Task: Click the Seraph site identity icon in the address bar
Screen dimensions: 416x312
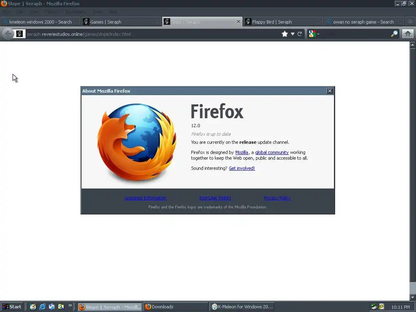Action: point(19,34)
